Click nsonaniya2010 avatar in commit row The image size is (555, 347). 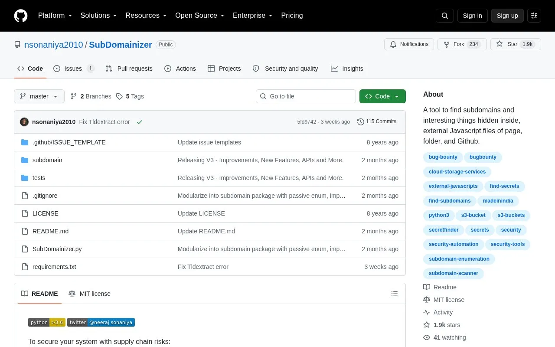click(x=24, y=122)
